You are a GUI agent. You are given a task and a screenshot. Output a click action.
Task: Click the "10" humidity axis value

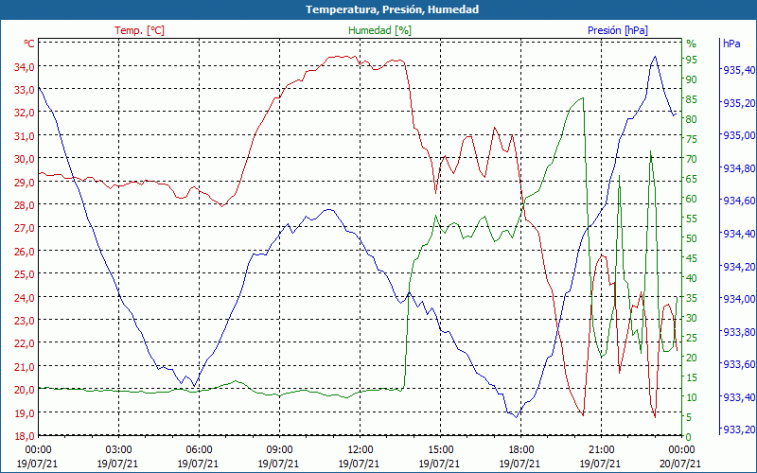point(692,397)
